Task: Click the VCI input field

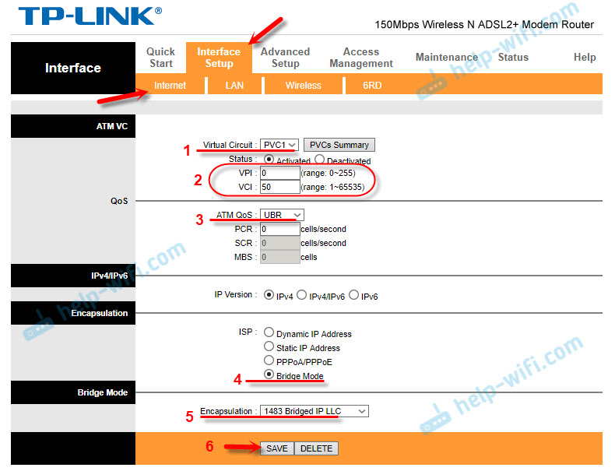Action: (280, 187)
